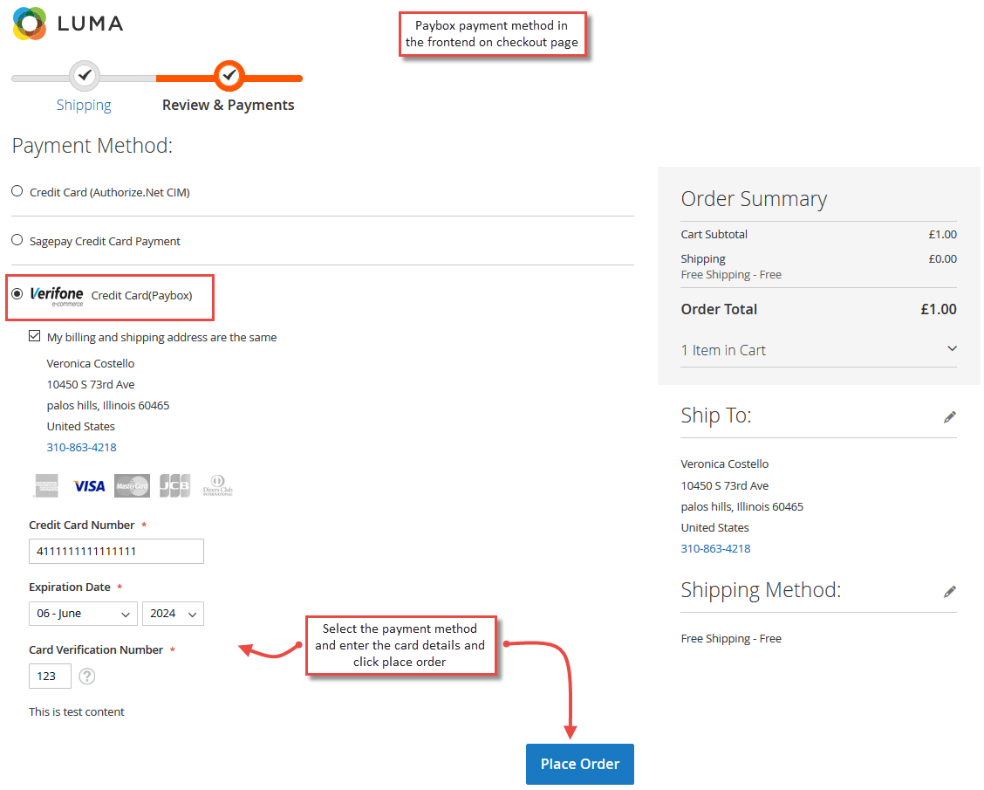Click the Place Order button
Screen dimensions: 984x790
tap(579, 764)
